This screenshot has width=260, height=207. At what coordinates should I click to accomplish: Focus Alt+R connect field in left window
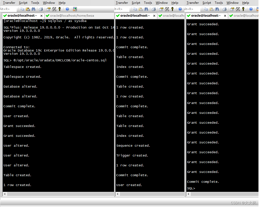[8, 9]
